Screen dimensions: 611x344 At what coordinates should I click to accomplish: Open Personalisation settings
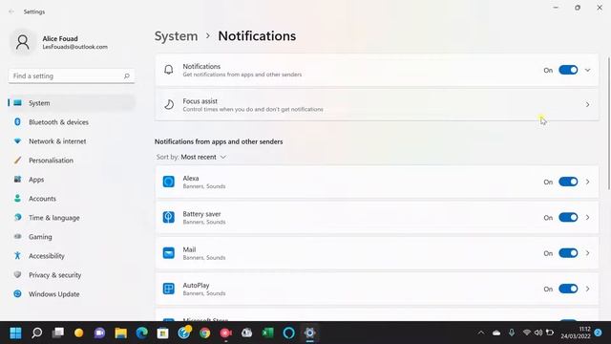tap(72, 161)
